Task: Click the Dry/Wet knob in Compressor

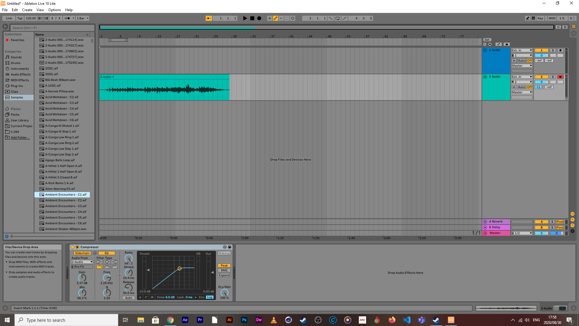Action: tap(224, 292)
